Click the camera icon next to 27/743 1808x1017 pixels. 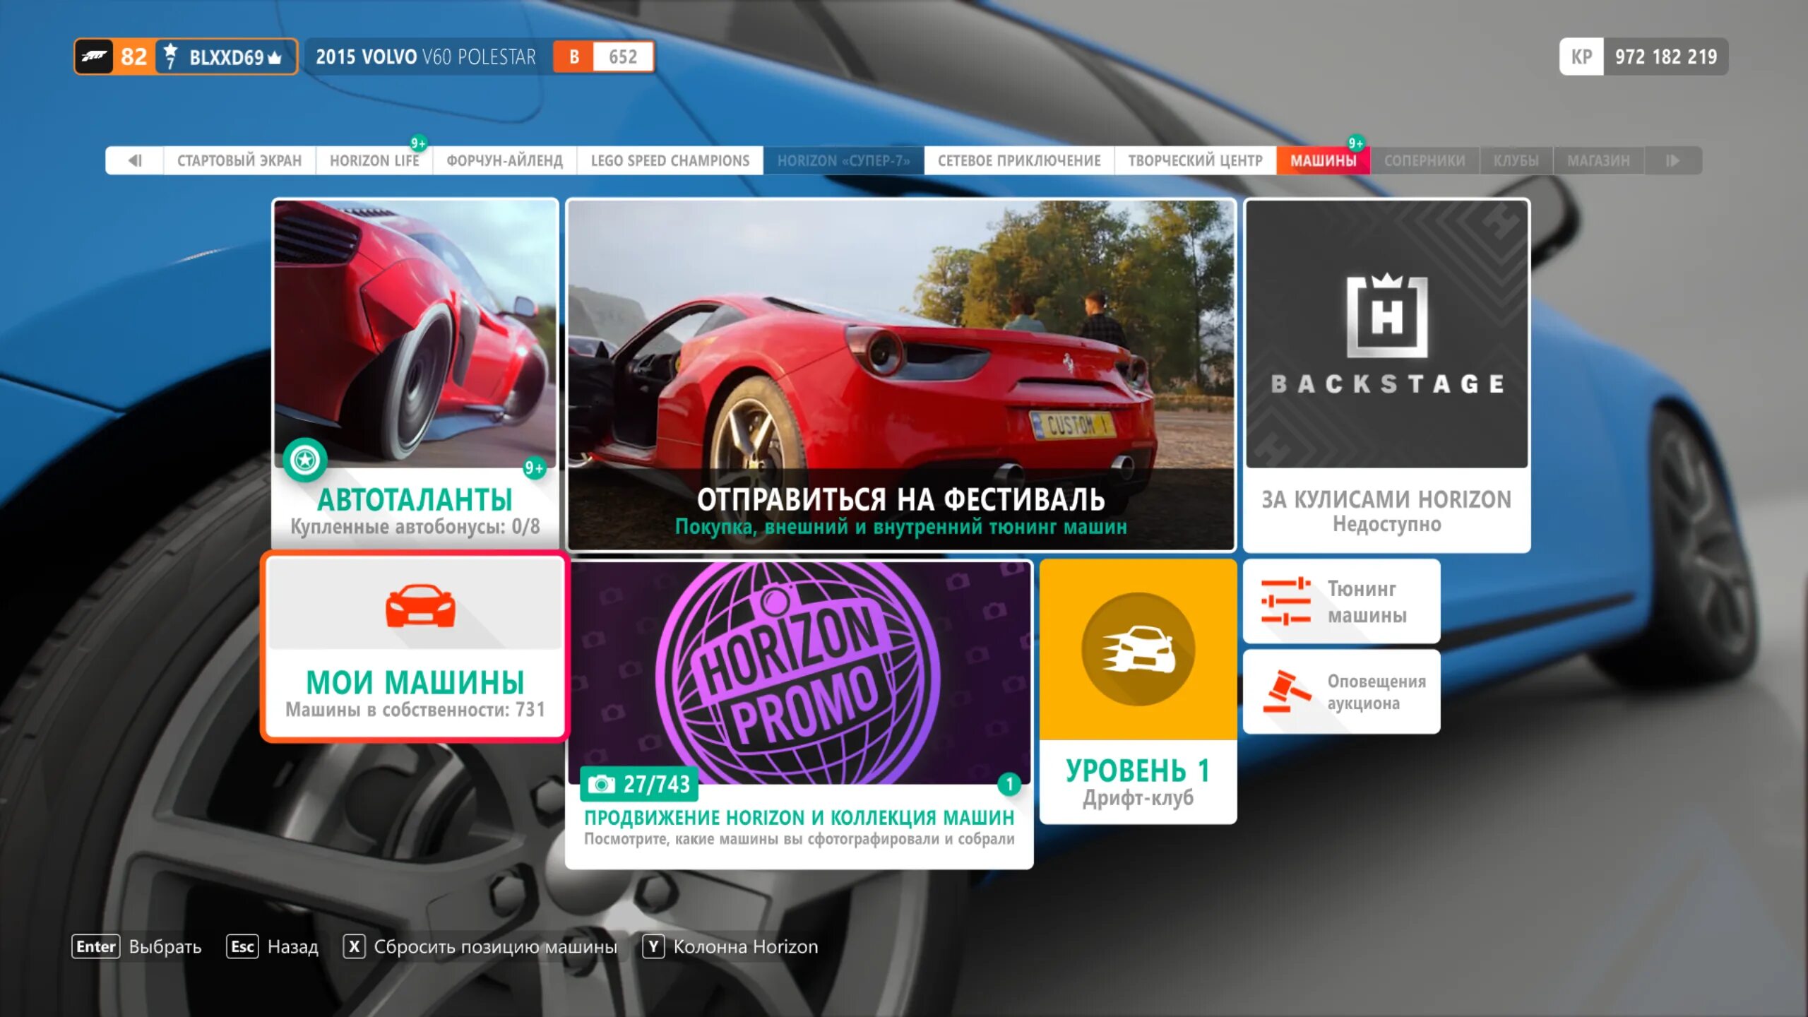click(x=601, y=784)
